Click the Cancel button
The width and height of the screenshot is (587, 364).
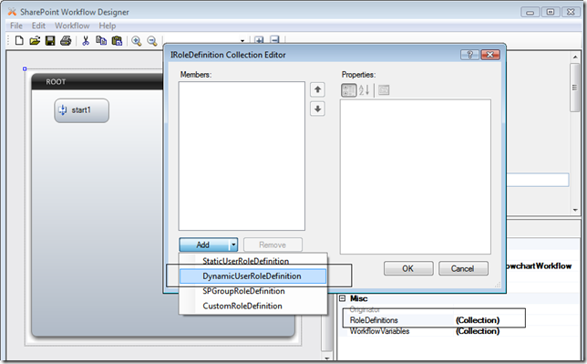[x=463, y=268]
